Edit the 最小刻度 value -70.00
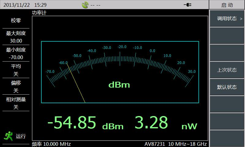 point(16,57)
